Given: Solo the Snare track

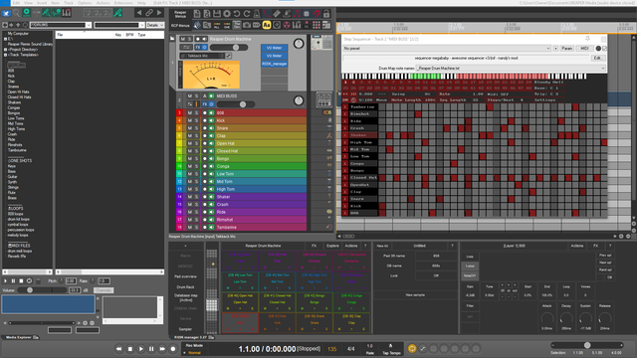Looking at the screenshot, I should pyautogui.click(x=197, y=128).
